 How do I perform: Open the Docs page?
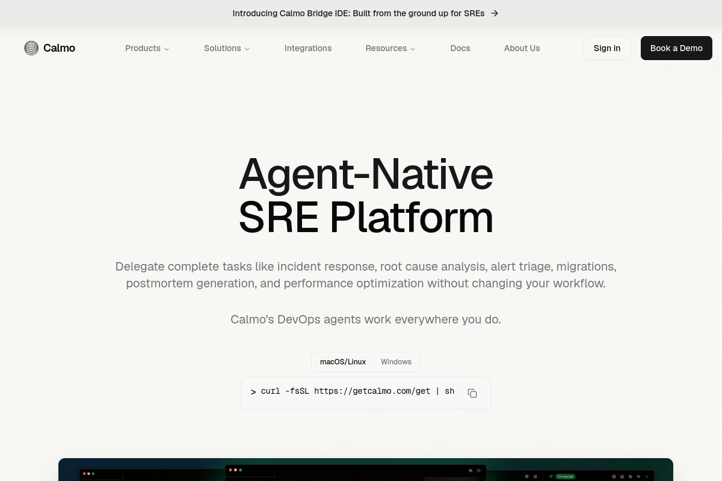(460, 48)
